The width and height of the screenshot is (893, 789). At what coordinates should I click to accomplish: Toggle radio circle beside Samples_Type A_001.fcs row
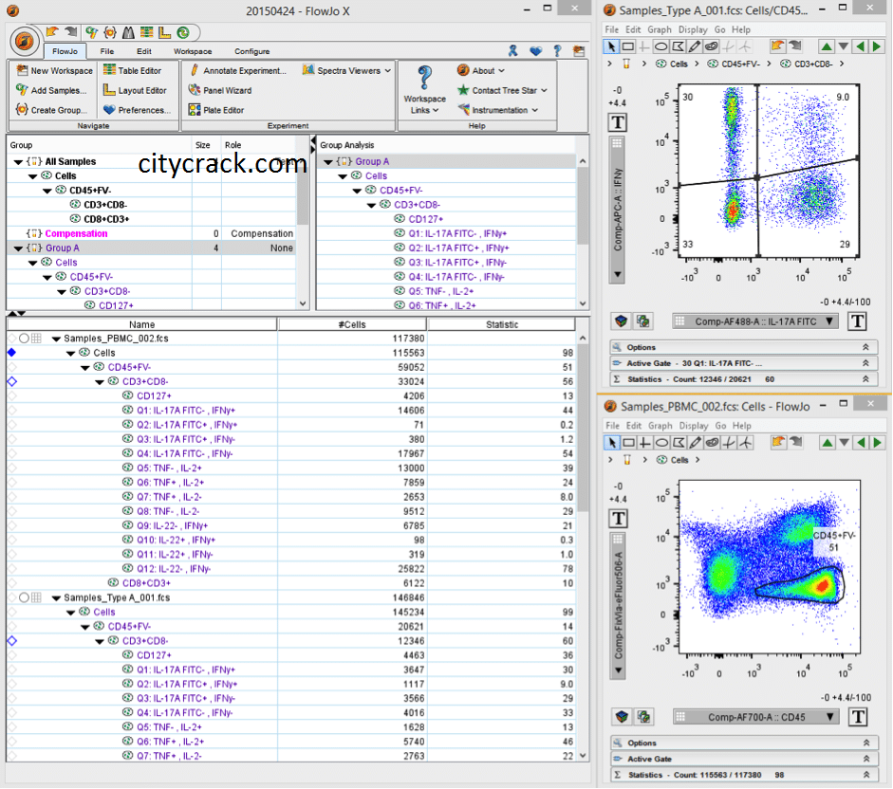coord(24,597)
